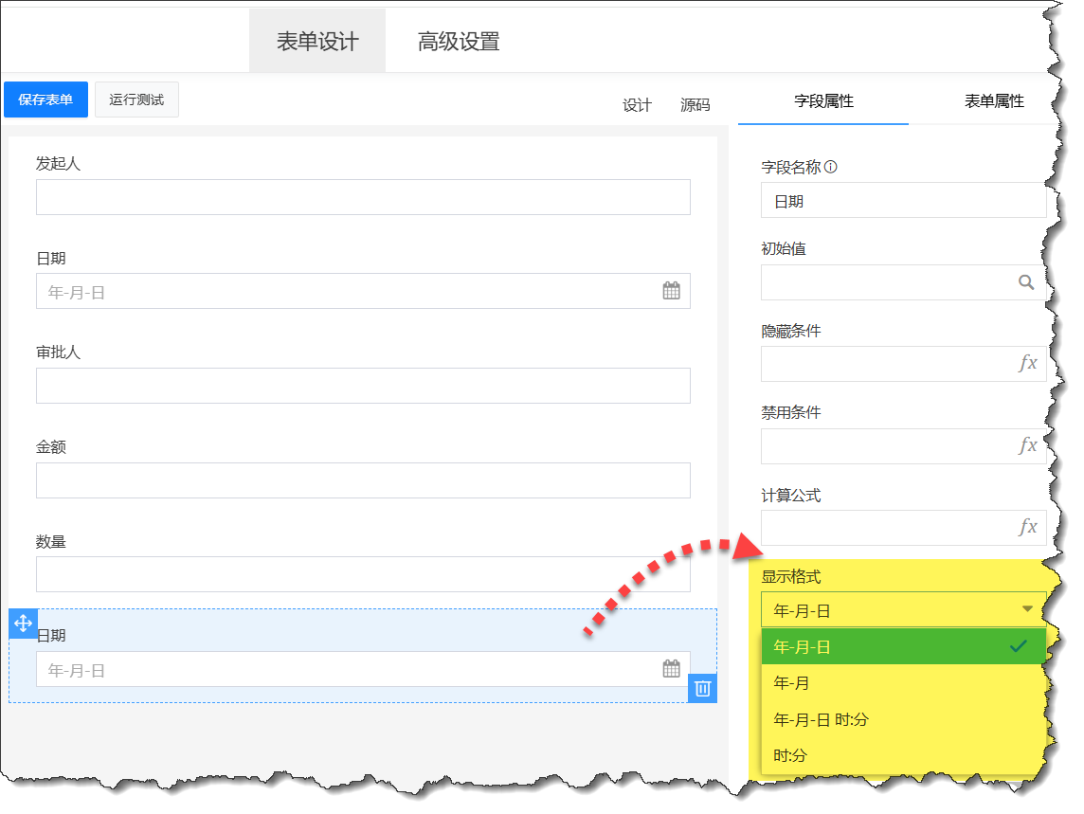Click the 运行测试 button
Viewport: 1084px width, 814px height.
tap(136, 99)
